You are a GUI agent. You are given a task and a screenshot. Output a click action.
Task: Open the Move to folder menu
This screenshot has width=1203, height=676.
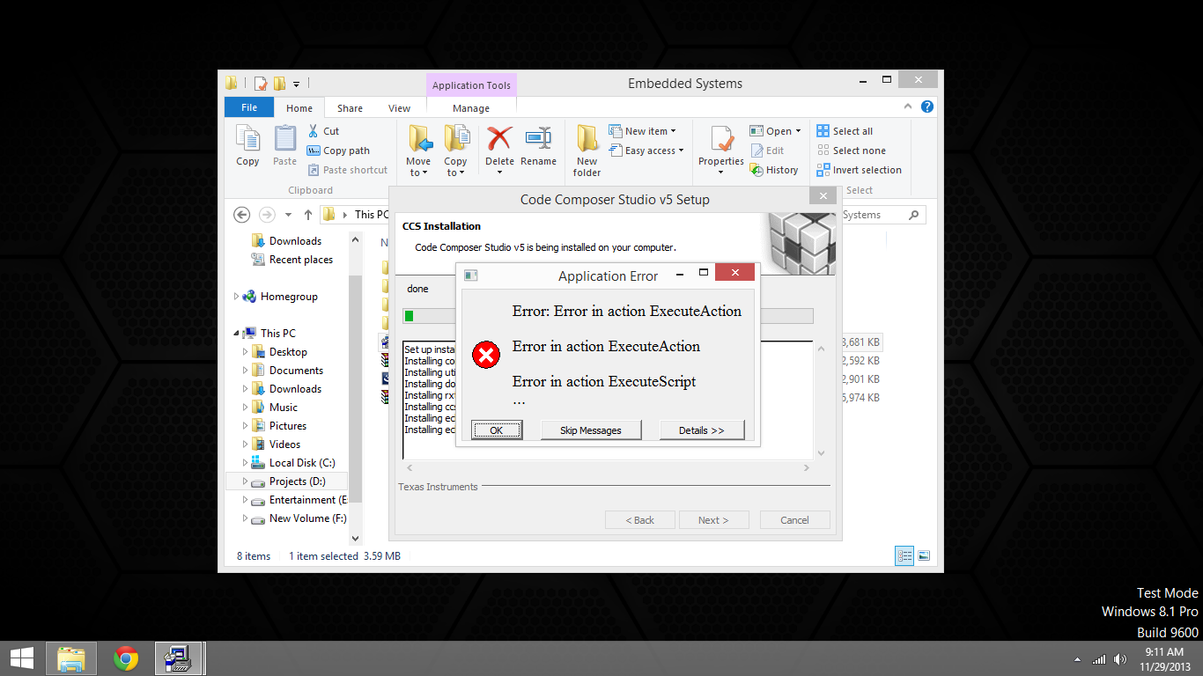point(418,150)
